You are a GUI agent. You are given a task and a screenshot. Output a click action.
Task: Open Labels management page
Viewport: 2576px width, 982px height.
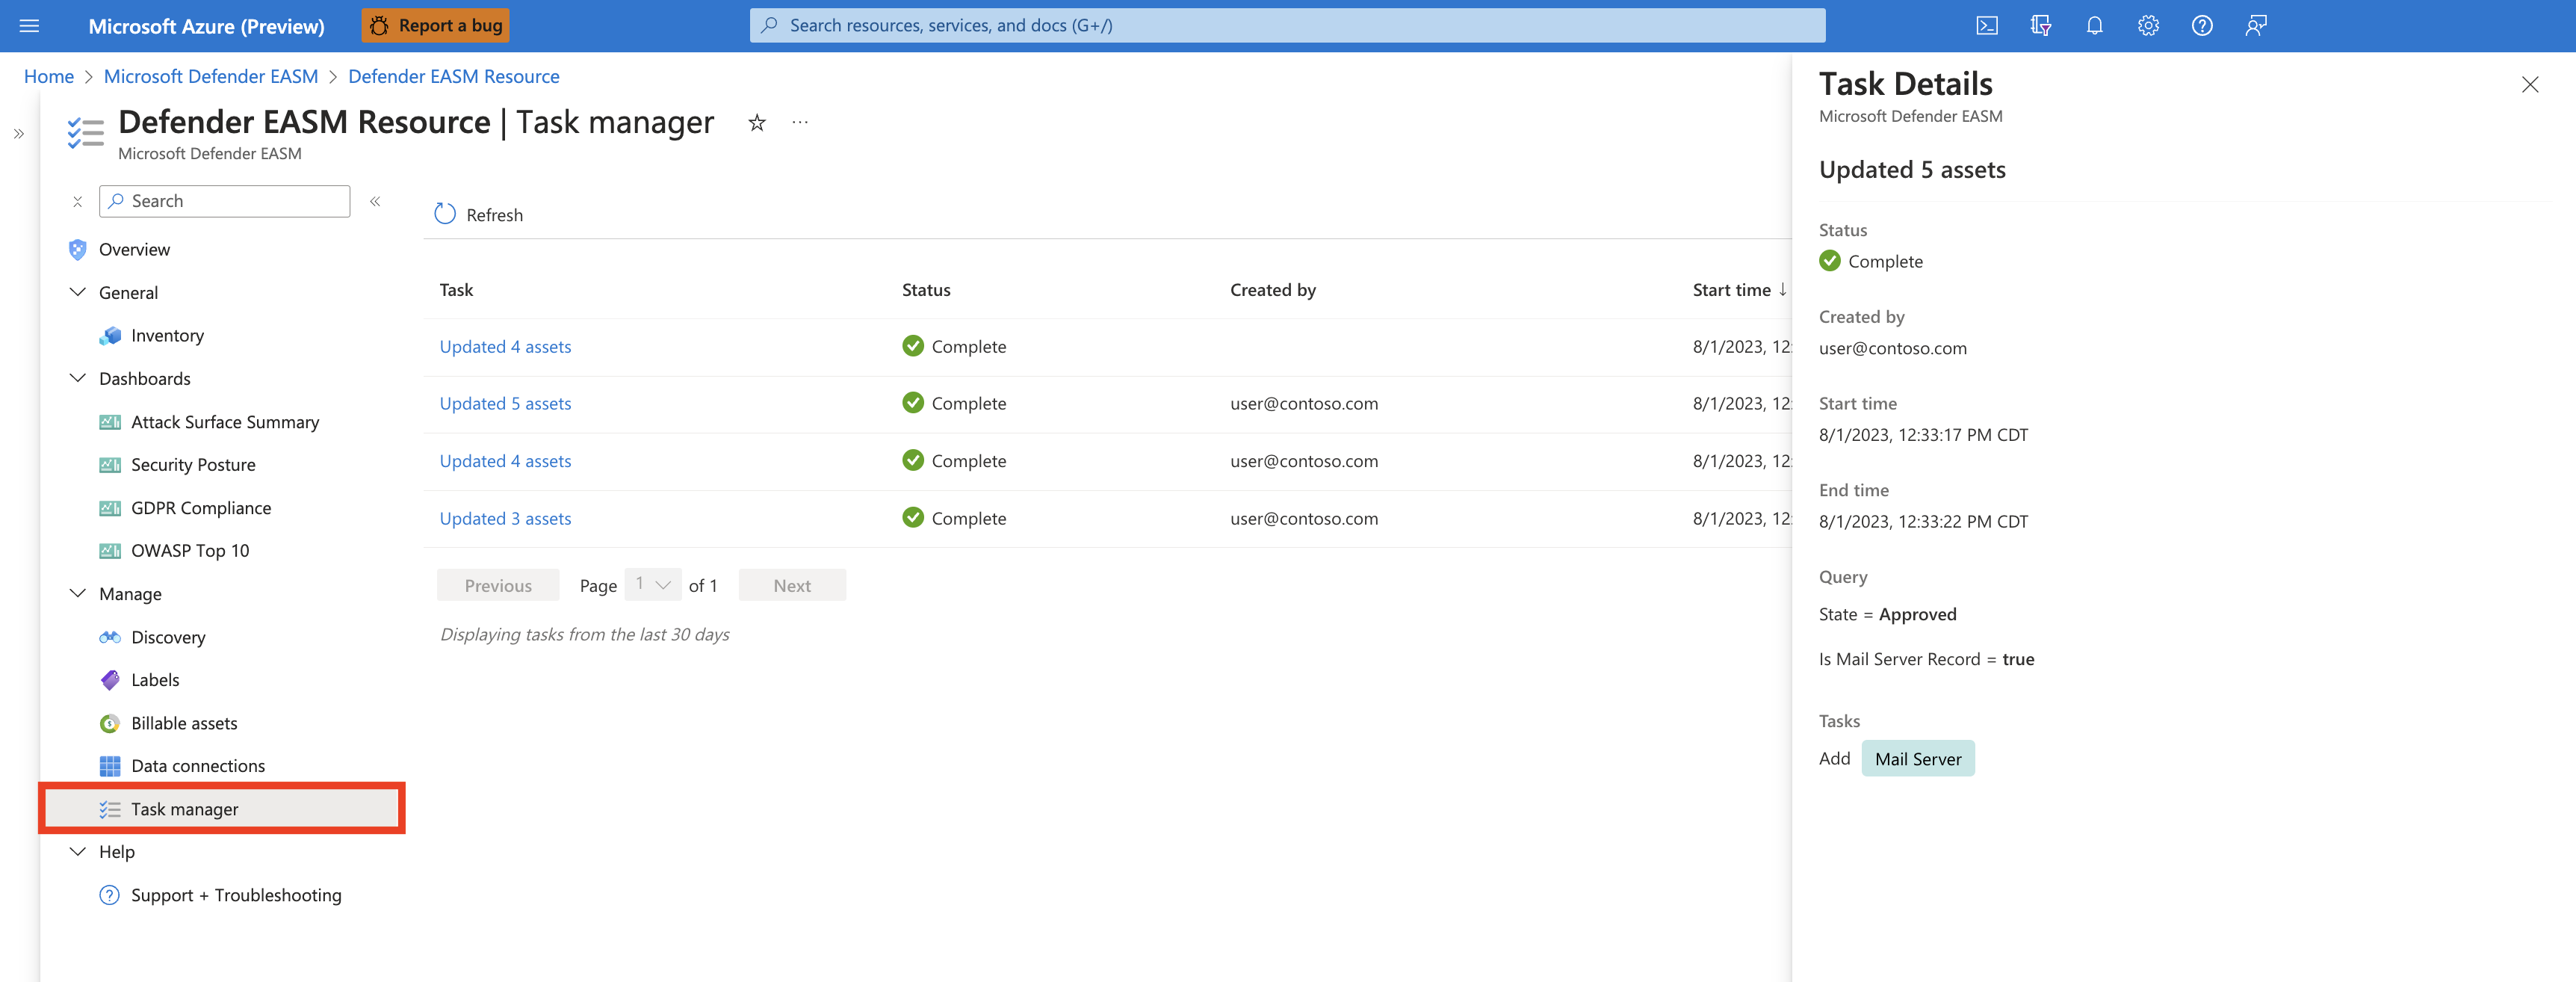click(155, 678)
